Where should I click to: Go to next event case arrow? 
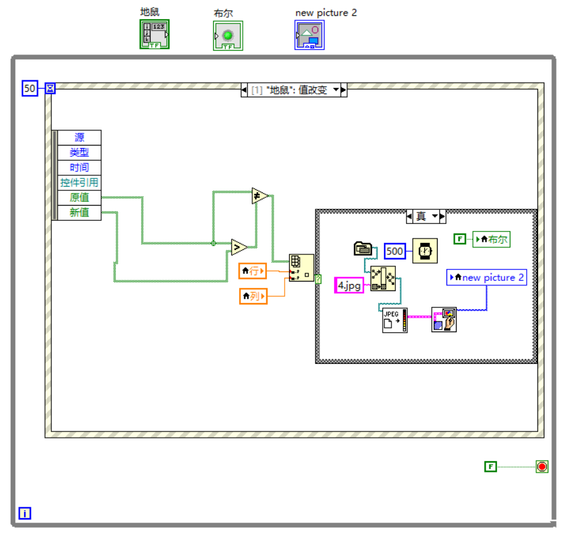click(343, 90)
